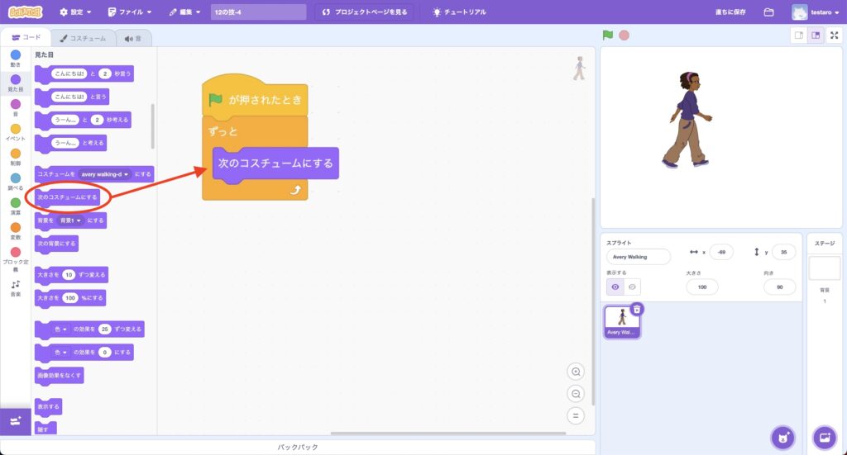Click the y position field
Screen dimensions: 847x455
click(x=784, y=252)
